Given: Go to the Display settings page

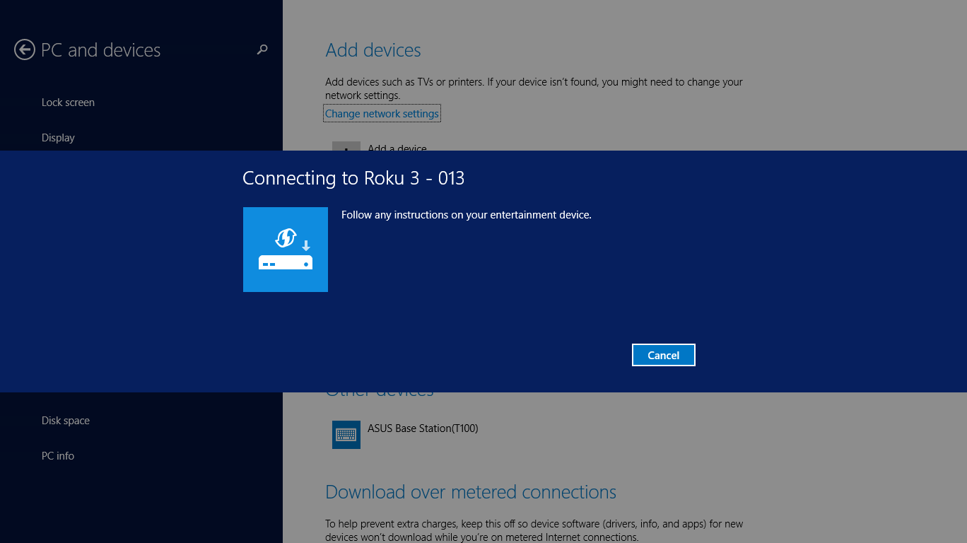Looking at the screenshot, I should tap(58, 138).
